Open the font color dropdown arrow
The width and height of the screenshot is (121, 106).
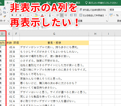45,15
